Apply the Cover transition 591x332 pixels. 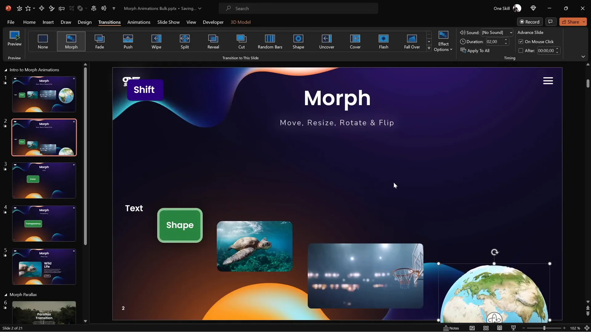pyautogui.click(x=355, y=41)
